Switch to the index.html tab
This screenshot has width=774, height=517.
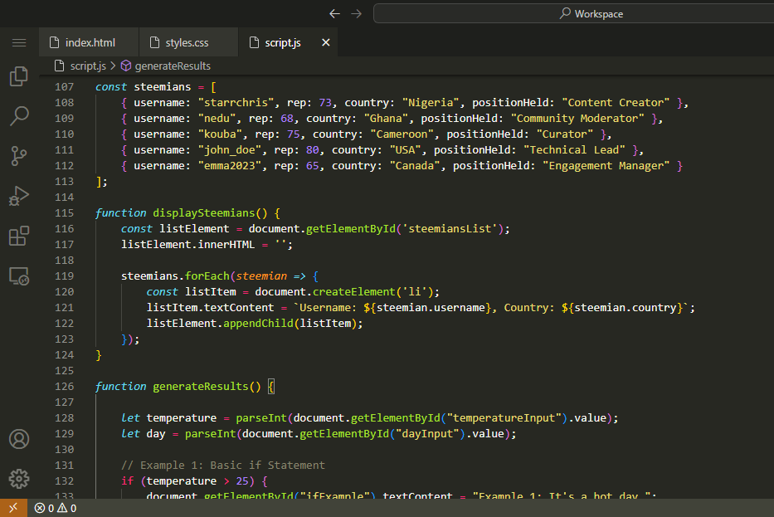coord(90,42)
